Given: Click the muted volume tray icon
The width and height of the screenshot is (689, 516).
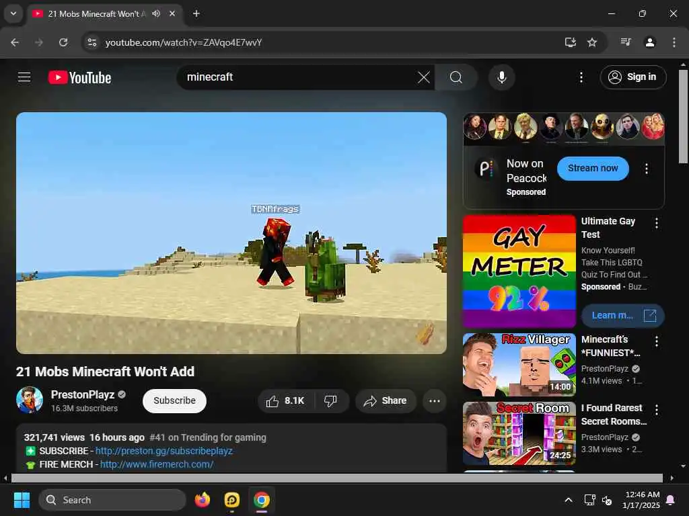Looking at the screenshot, I should pyautogui.click(x=607, y=500).
